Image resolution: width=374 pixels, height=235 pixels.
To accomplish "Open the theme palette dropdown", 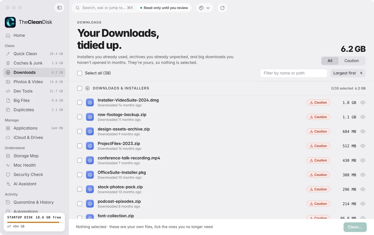I will click(x=204, y=8).
